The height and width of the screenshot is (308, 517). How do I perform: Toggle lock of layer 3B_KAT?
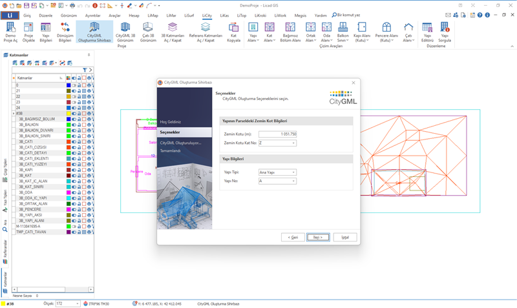[79, 176]
